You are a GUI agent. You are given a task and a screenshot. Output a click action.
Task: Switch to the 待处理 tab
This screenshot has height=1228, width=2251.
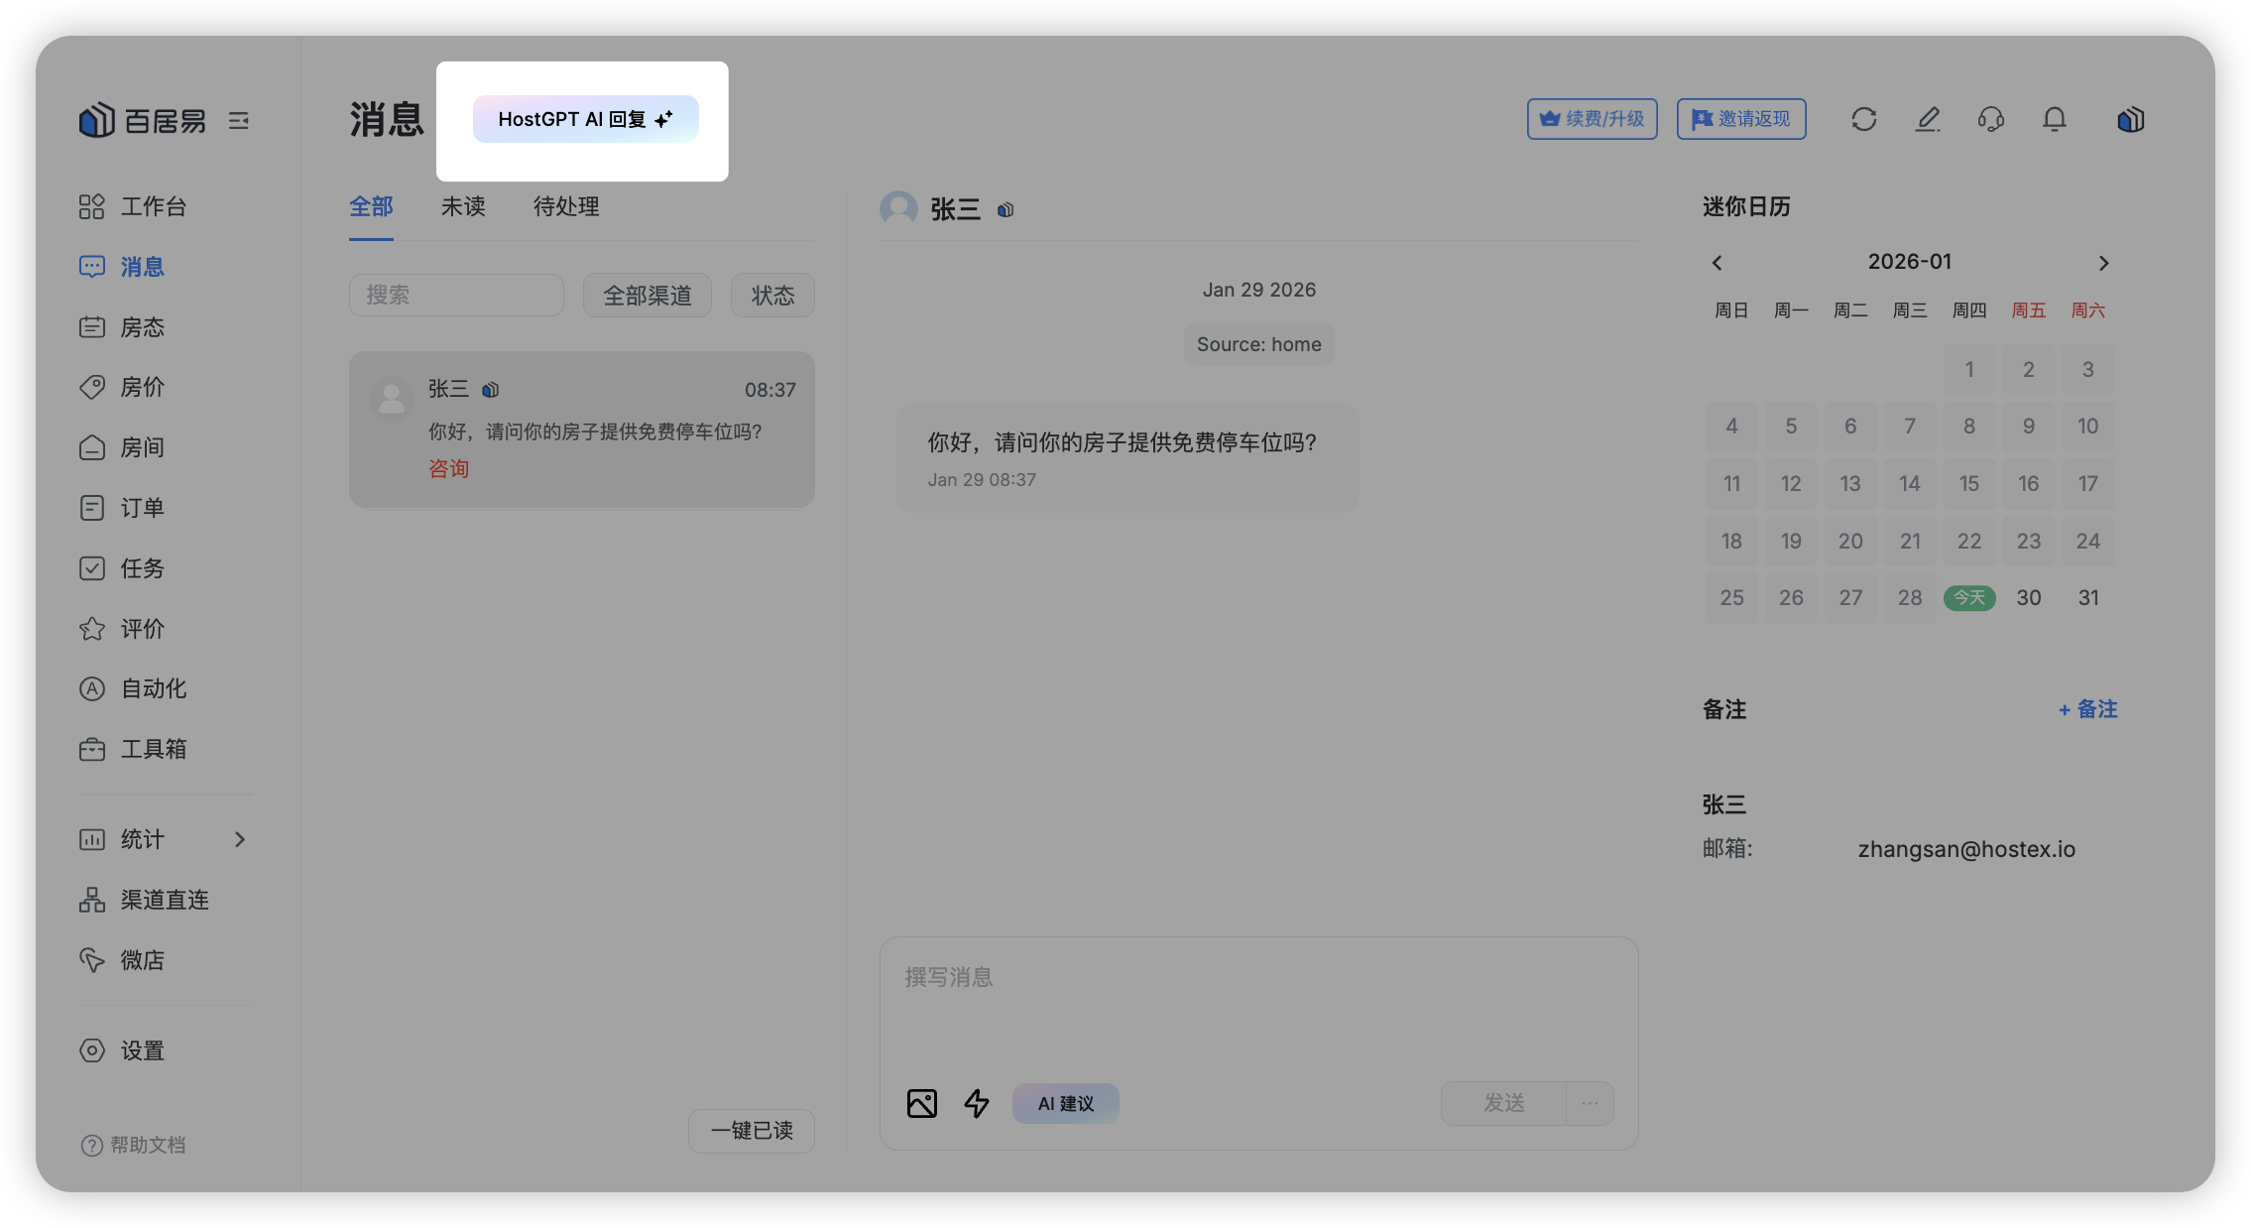[566, 206]
